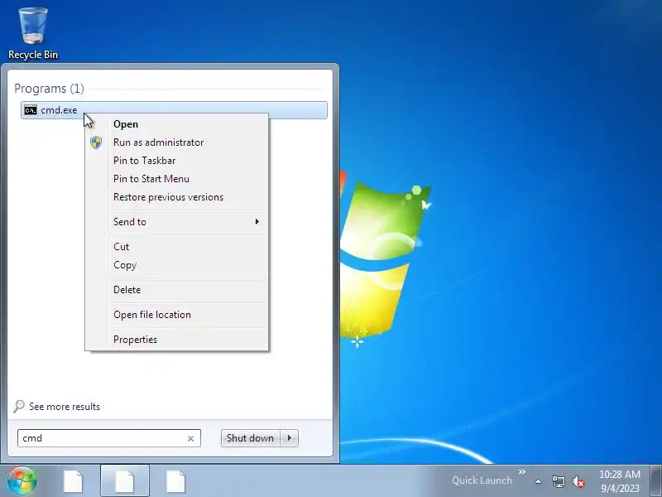Expand the Send to submenu
The height and width of the screenshot is (497, 662).
pyautogui.click(x=176, y=222)
